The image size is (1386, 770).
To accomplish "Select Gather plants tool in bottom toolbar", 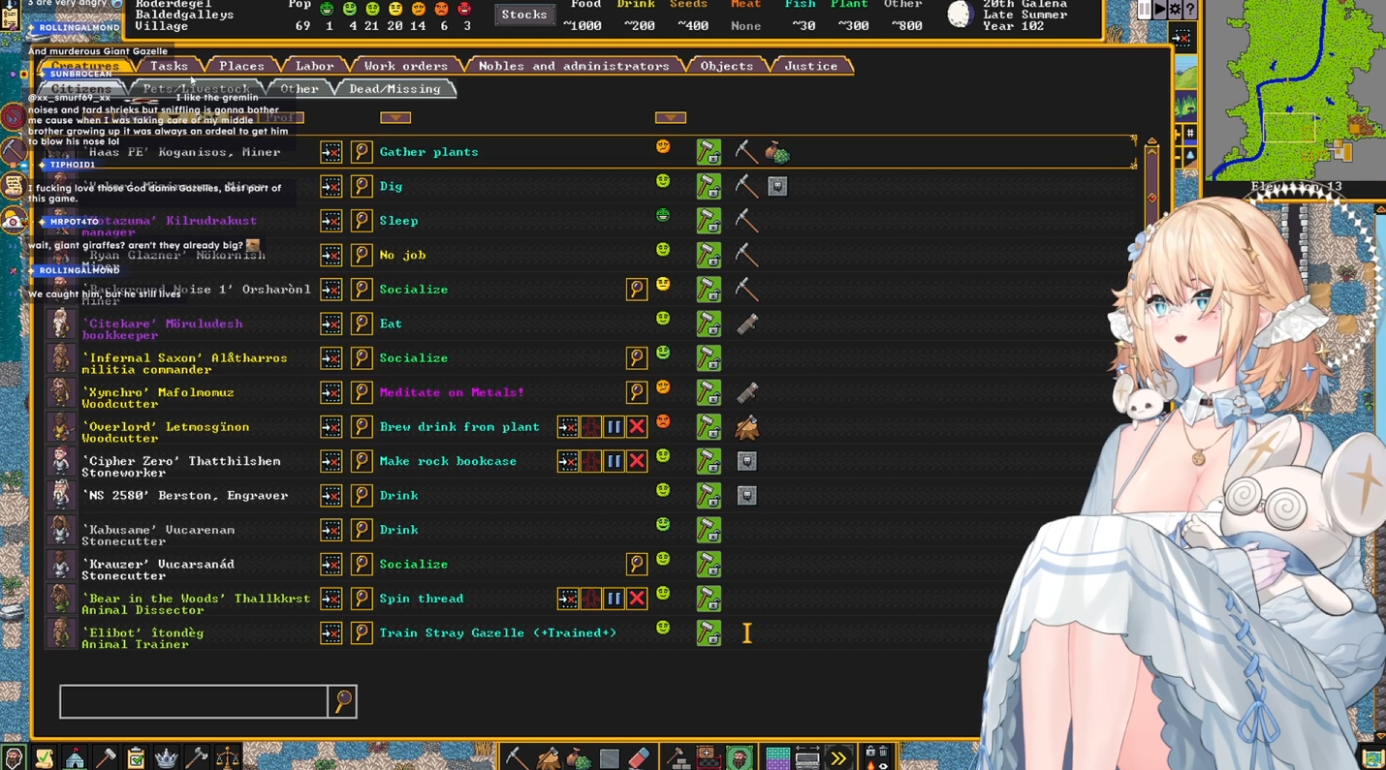I will pyautogui.click(x=579, y=757).
